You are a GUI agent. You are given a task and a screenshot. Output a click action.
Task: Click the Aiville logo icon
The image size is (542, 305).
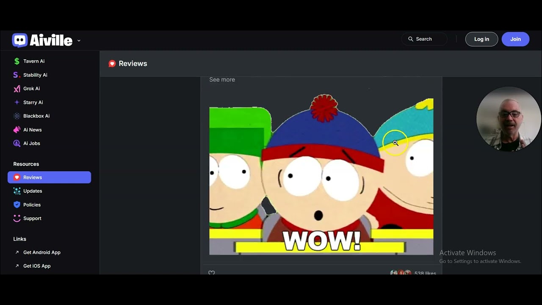[20, 40]
